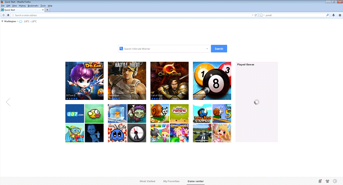The image size is (343, 185).
Task: Switch to the Most Visited tab
Action: tap(147, 181)
